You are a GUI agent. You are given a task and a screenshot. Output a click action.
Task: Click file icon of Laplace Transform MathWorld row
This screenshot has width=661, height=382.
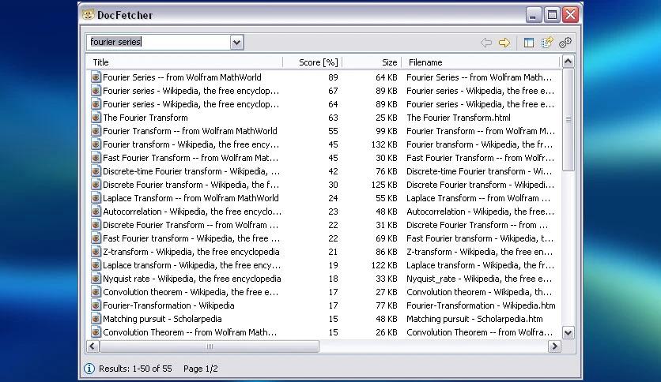96,198
